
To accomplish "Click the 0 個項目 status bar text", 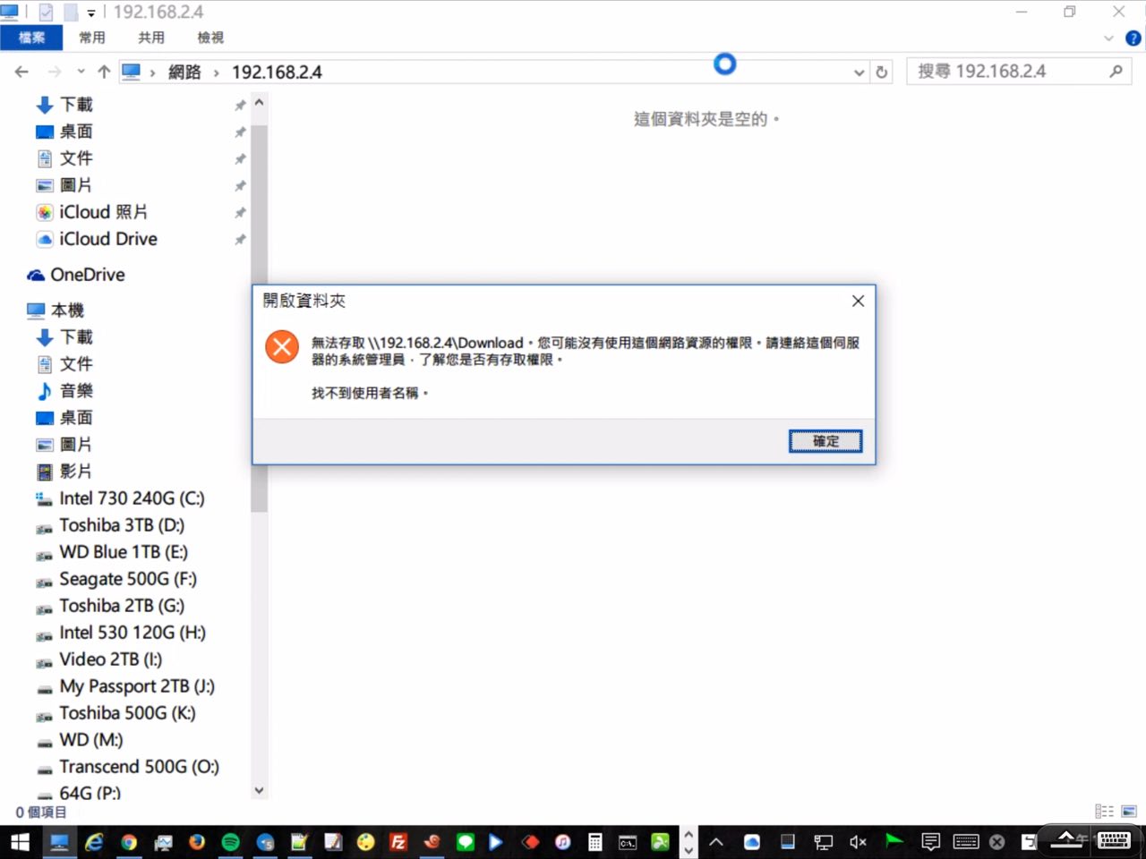I will click(41, 812).
